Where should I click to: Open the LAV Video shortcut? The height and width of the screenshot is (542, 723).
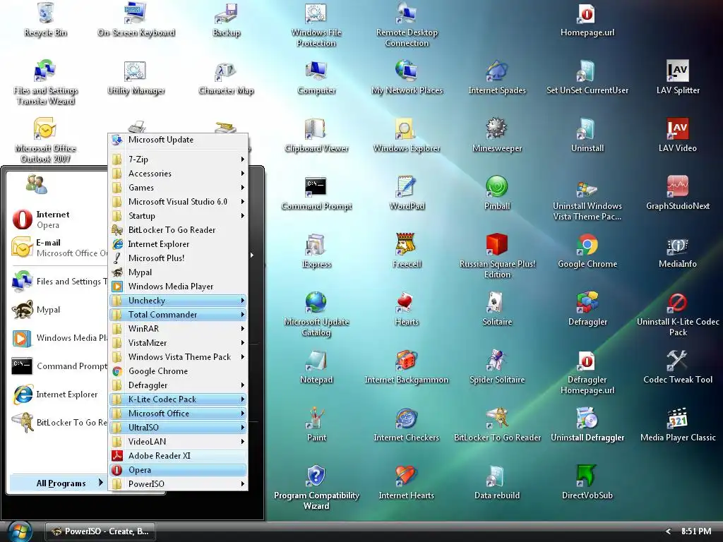pyautogui.click(x=678, y=135)
